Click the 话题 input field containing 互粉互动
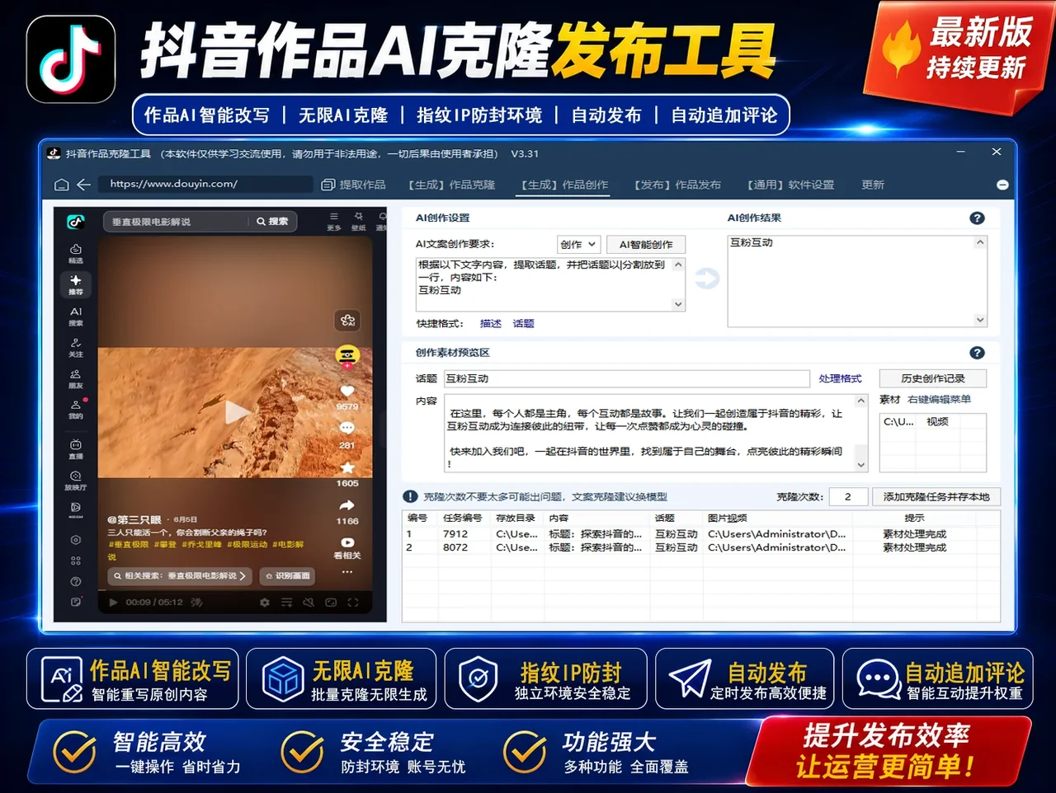The height and width of the screenshot is (793, 1056). (627, 378)
